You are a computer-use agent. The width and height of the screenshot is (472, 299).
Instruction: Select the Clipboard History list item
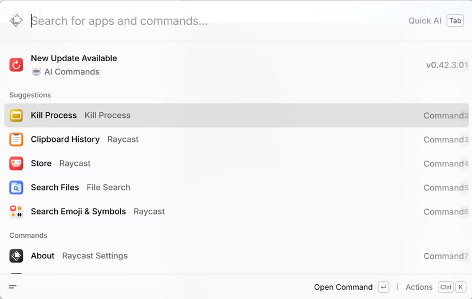(229, 139)
